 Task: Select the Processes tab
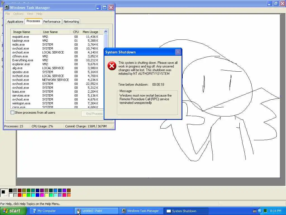33,21
